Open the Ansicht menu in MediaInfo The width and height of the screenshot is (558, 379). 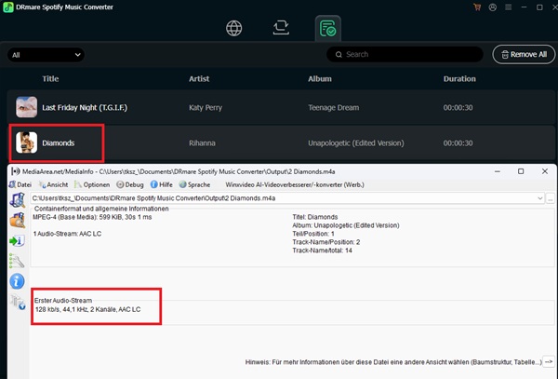click(x=53, y=184)
